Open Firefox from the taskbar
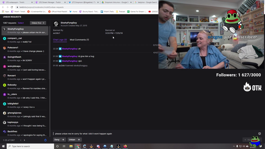The width and height of the screenshot is (265, 149). 125,146
